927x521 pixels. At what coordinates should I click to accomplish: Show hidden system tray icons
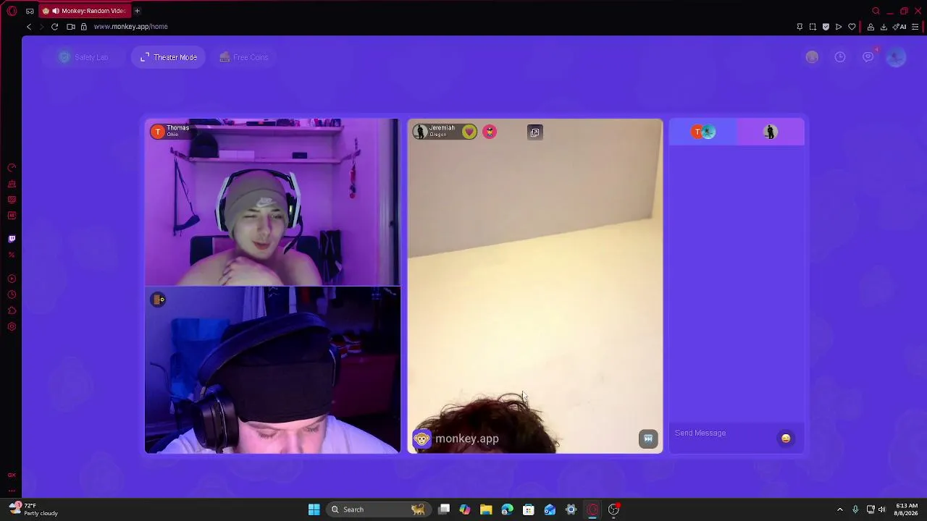pos(840,509)
